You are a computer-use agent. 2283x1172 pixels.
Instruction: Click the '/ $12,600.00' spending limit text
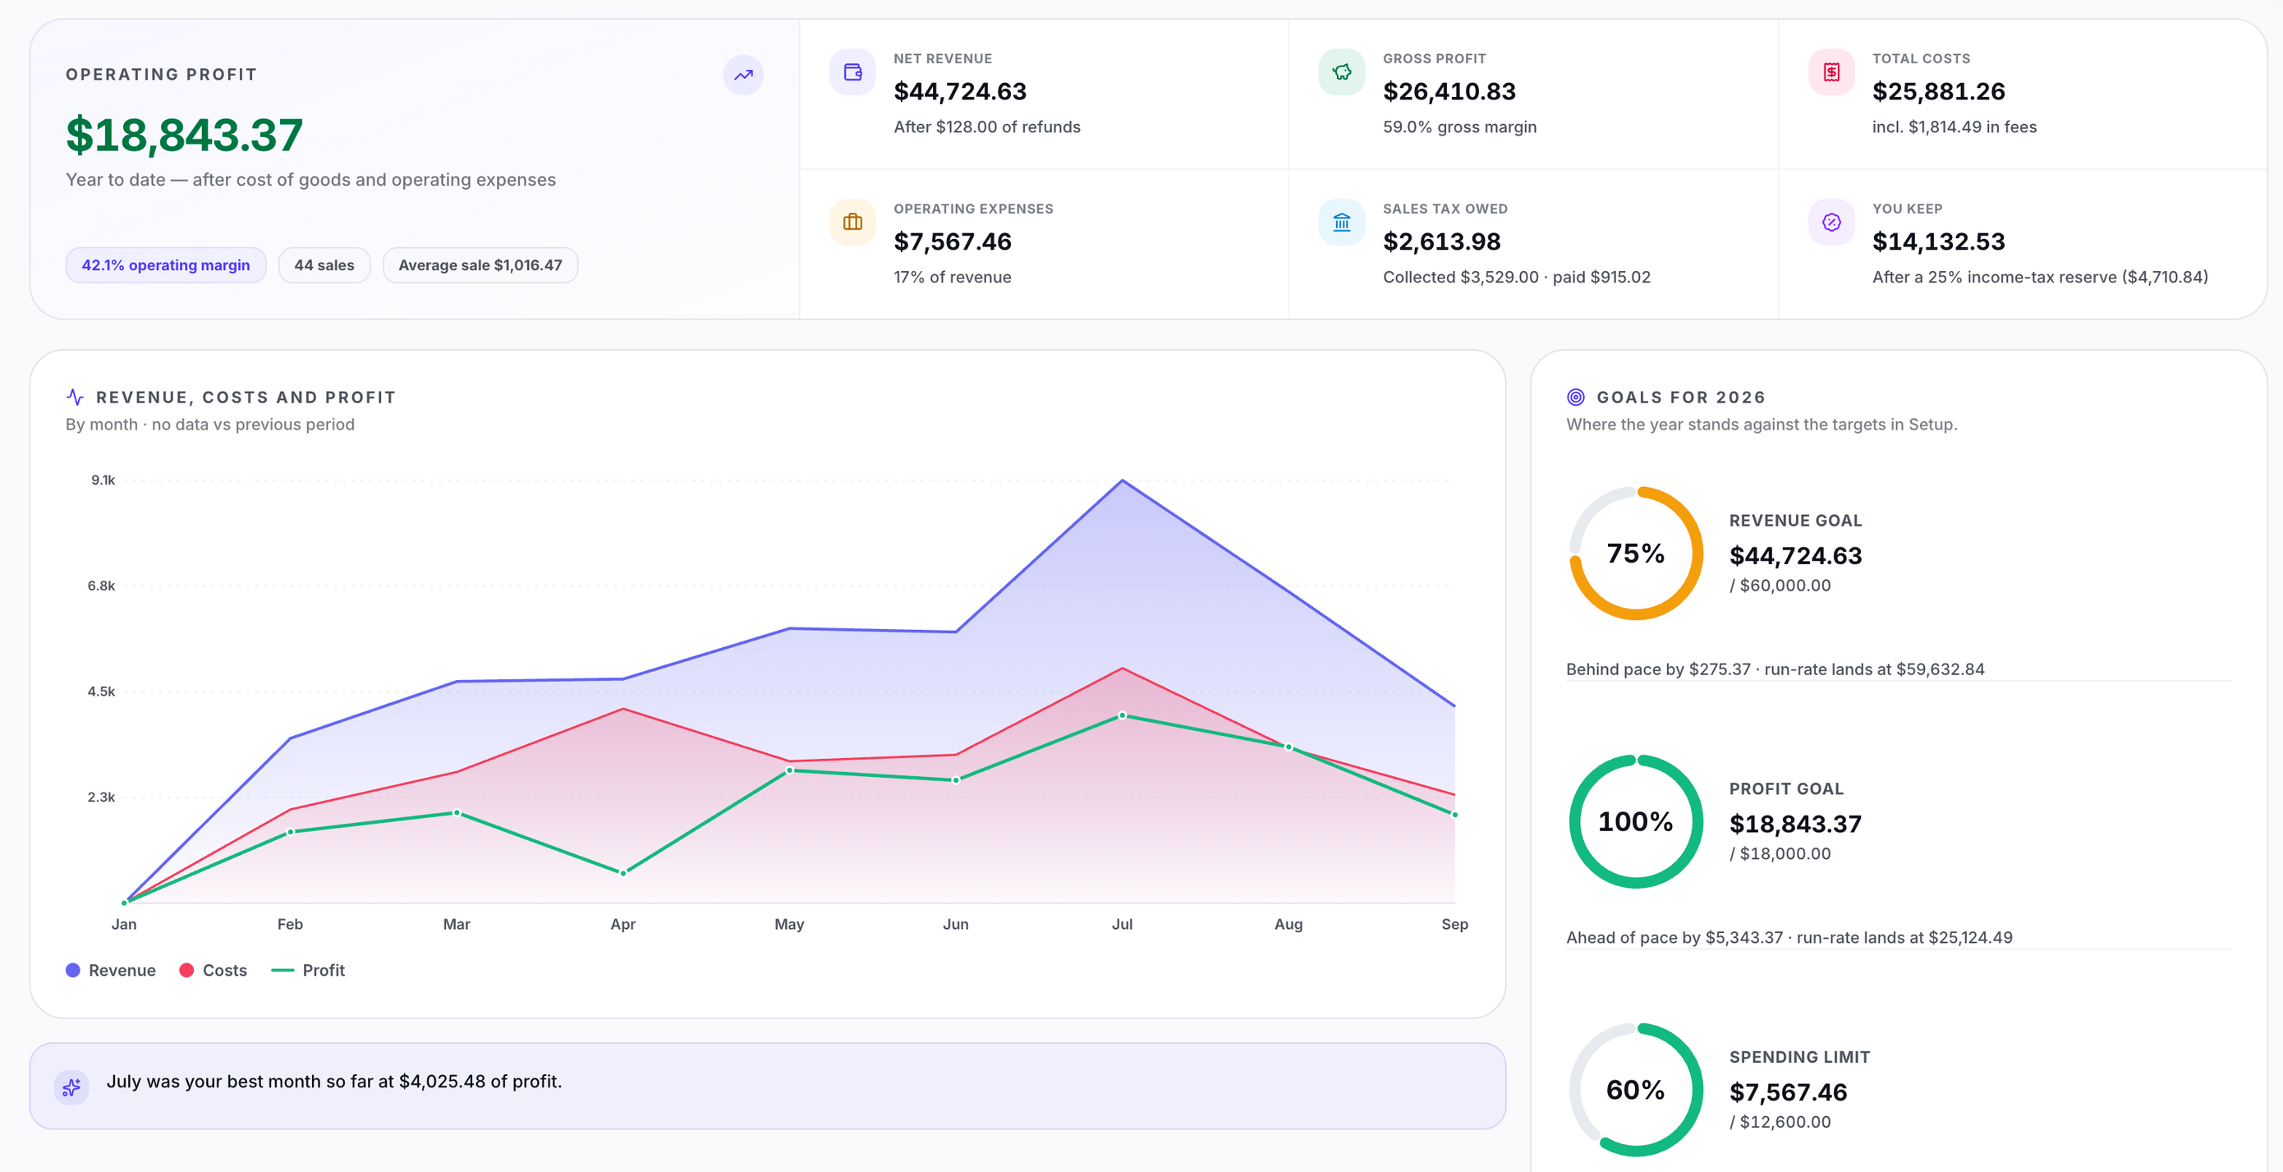(x=1780, y=1121)
